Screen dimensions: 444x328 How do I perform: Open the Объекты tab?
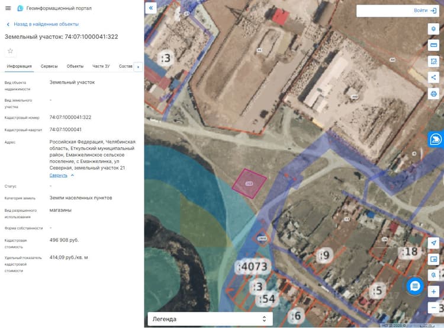75,66
